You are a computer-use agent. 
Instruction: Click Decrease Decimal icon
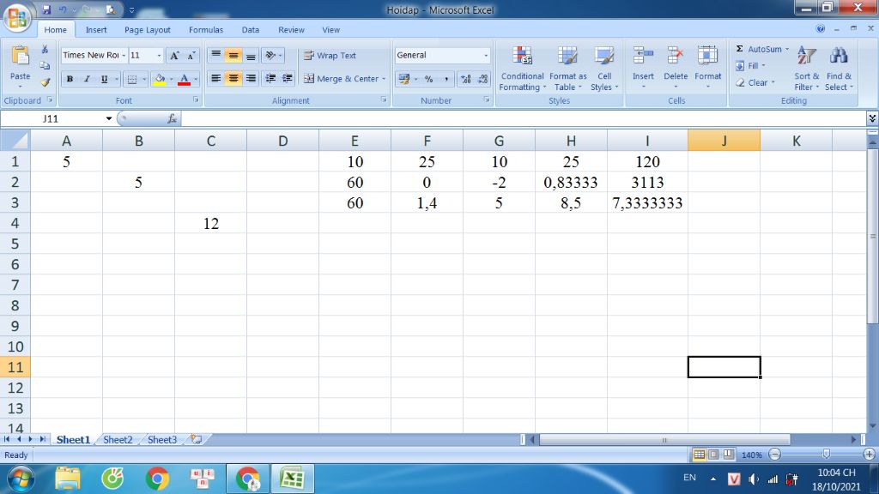(x=482, y=79)
